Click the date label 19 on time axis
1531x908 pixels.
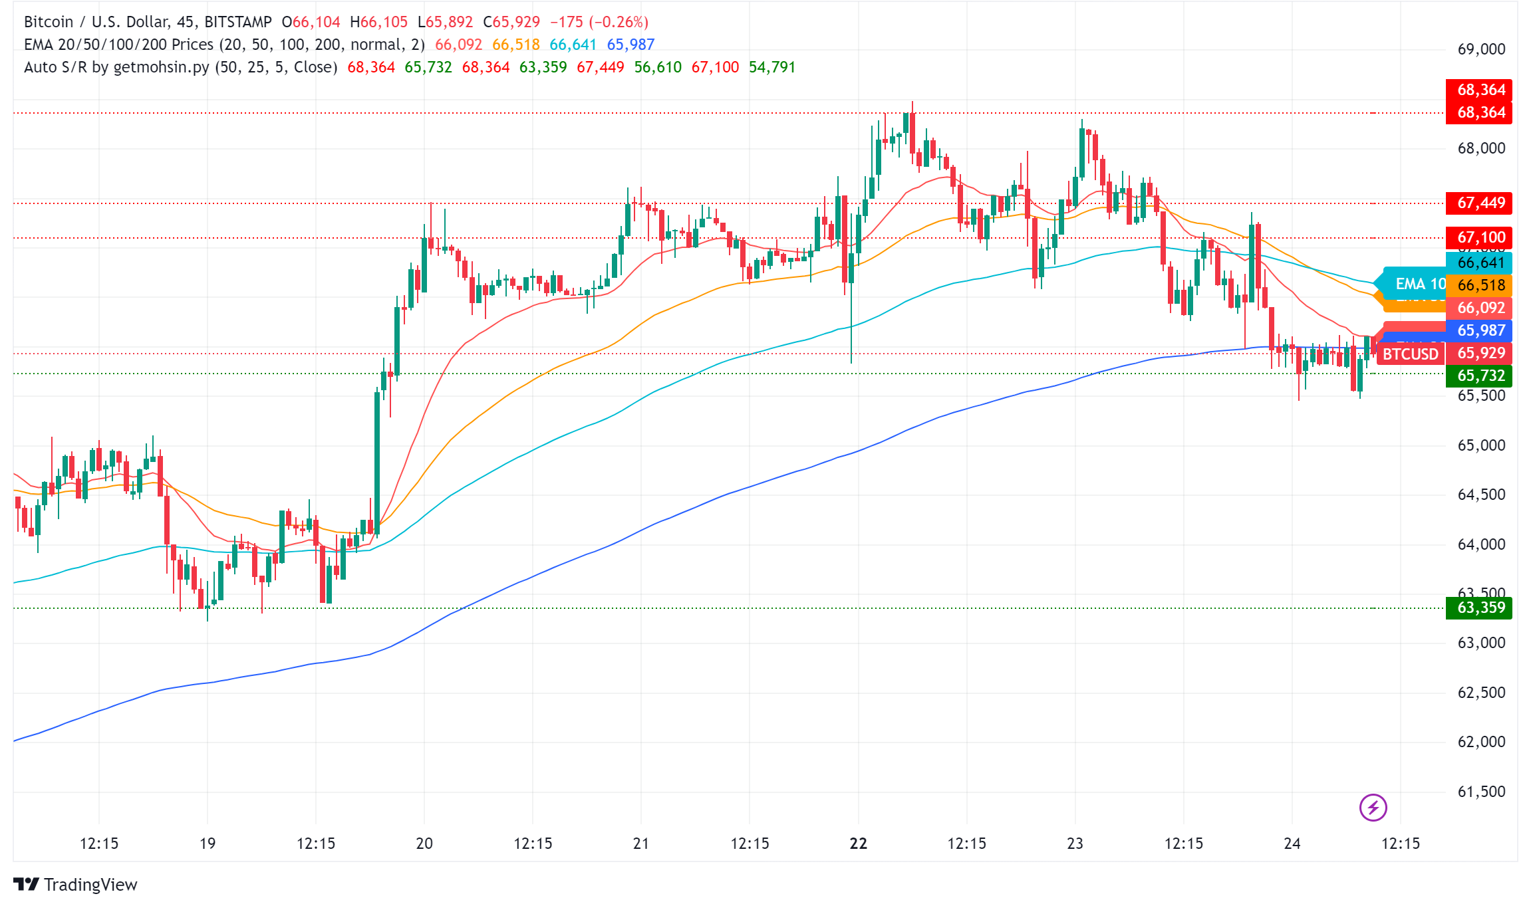click(x=208, y=844)
